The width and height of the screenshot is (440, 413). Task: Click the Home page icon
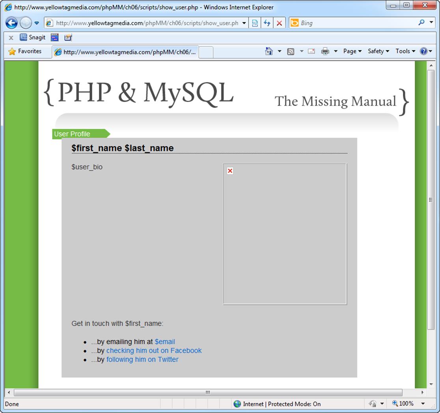pos(269,51)
